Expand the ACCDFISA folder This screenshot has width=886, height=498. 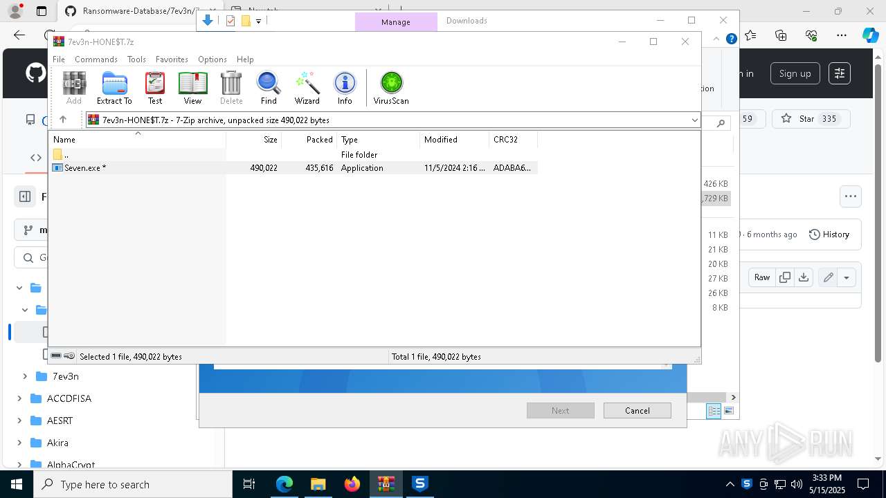(19, 398)
